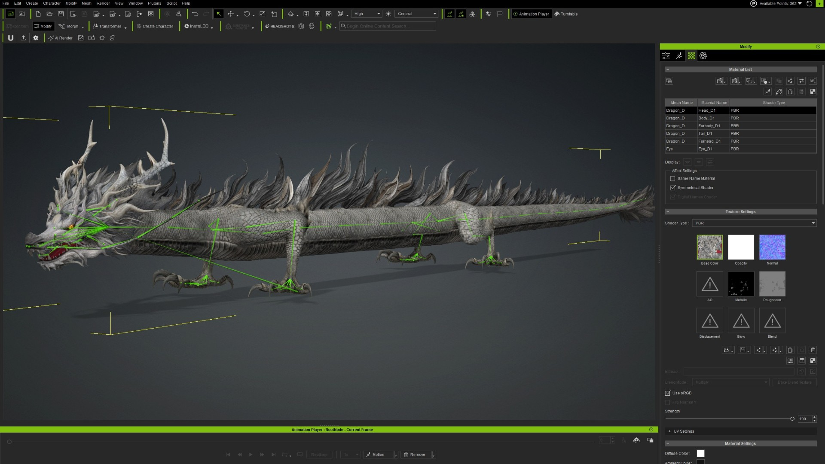Expand the UV Settings section
The width and height of the screenshot is (825, 464).
pyautogui.click(x=669, y=431)
